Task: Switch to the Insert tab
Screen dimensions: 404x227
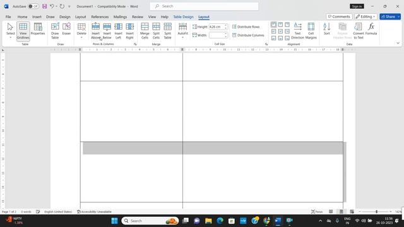Action: [37, 17]
